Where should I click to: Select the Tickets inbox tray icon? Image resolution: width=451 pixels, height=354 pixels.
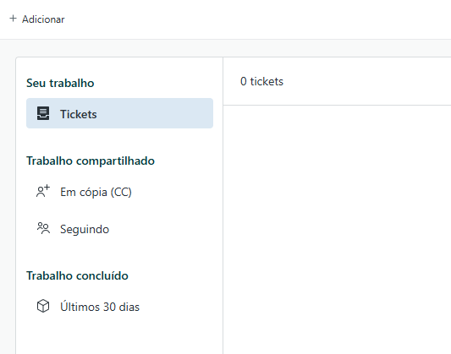43,113
